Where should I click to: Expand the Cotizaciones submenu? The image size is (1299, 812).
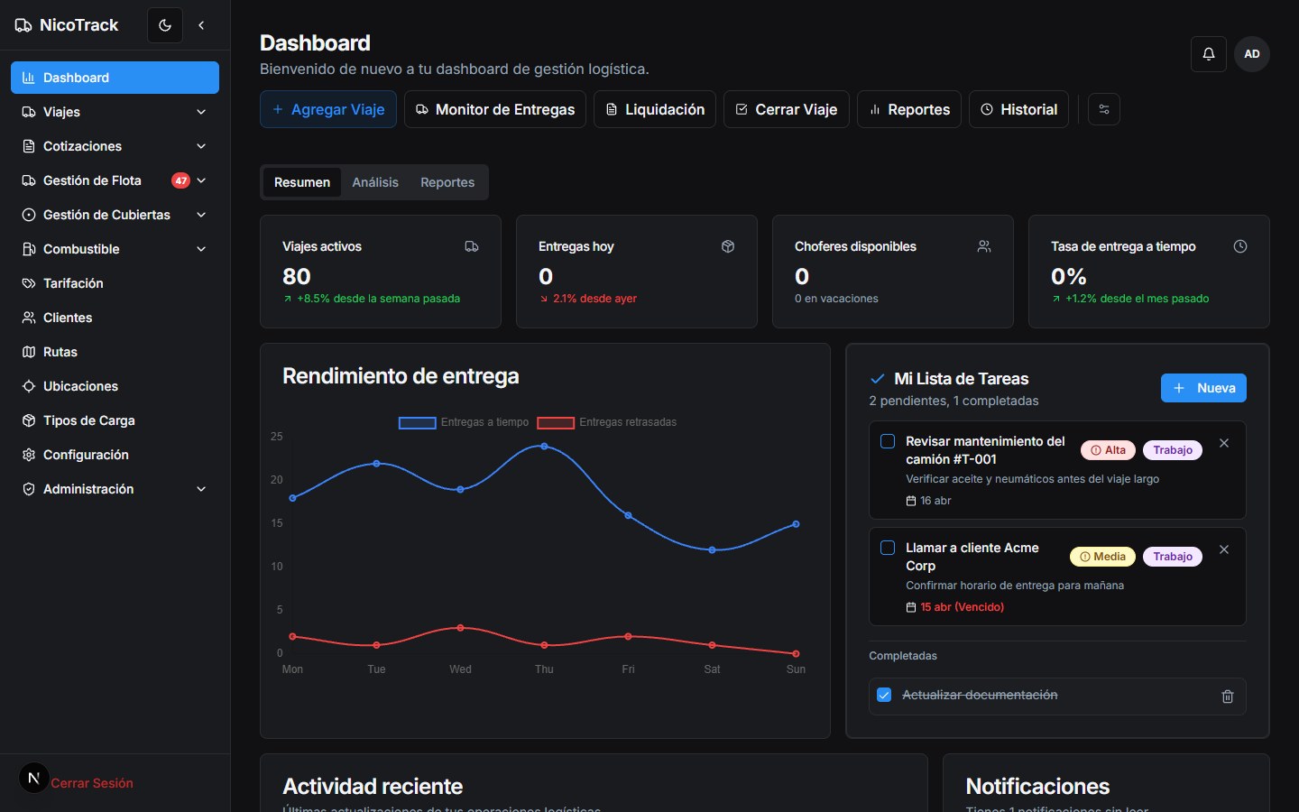115,146
